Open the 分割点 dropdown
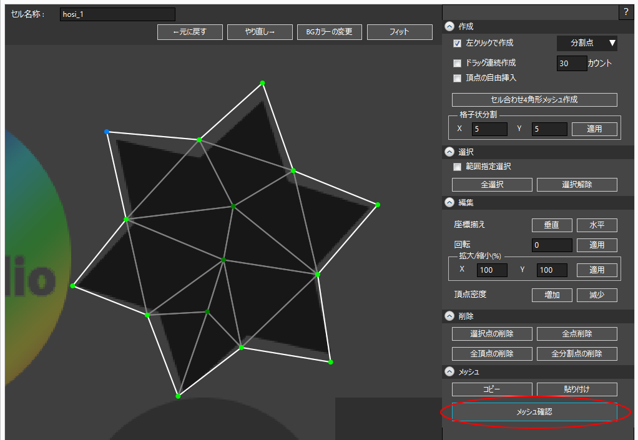This screenshot has width=638, height=440. pyautogui.click(x=587, y=43)
